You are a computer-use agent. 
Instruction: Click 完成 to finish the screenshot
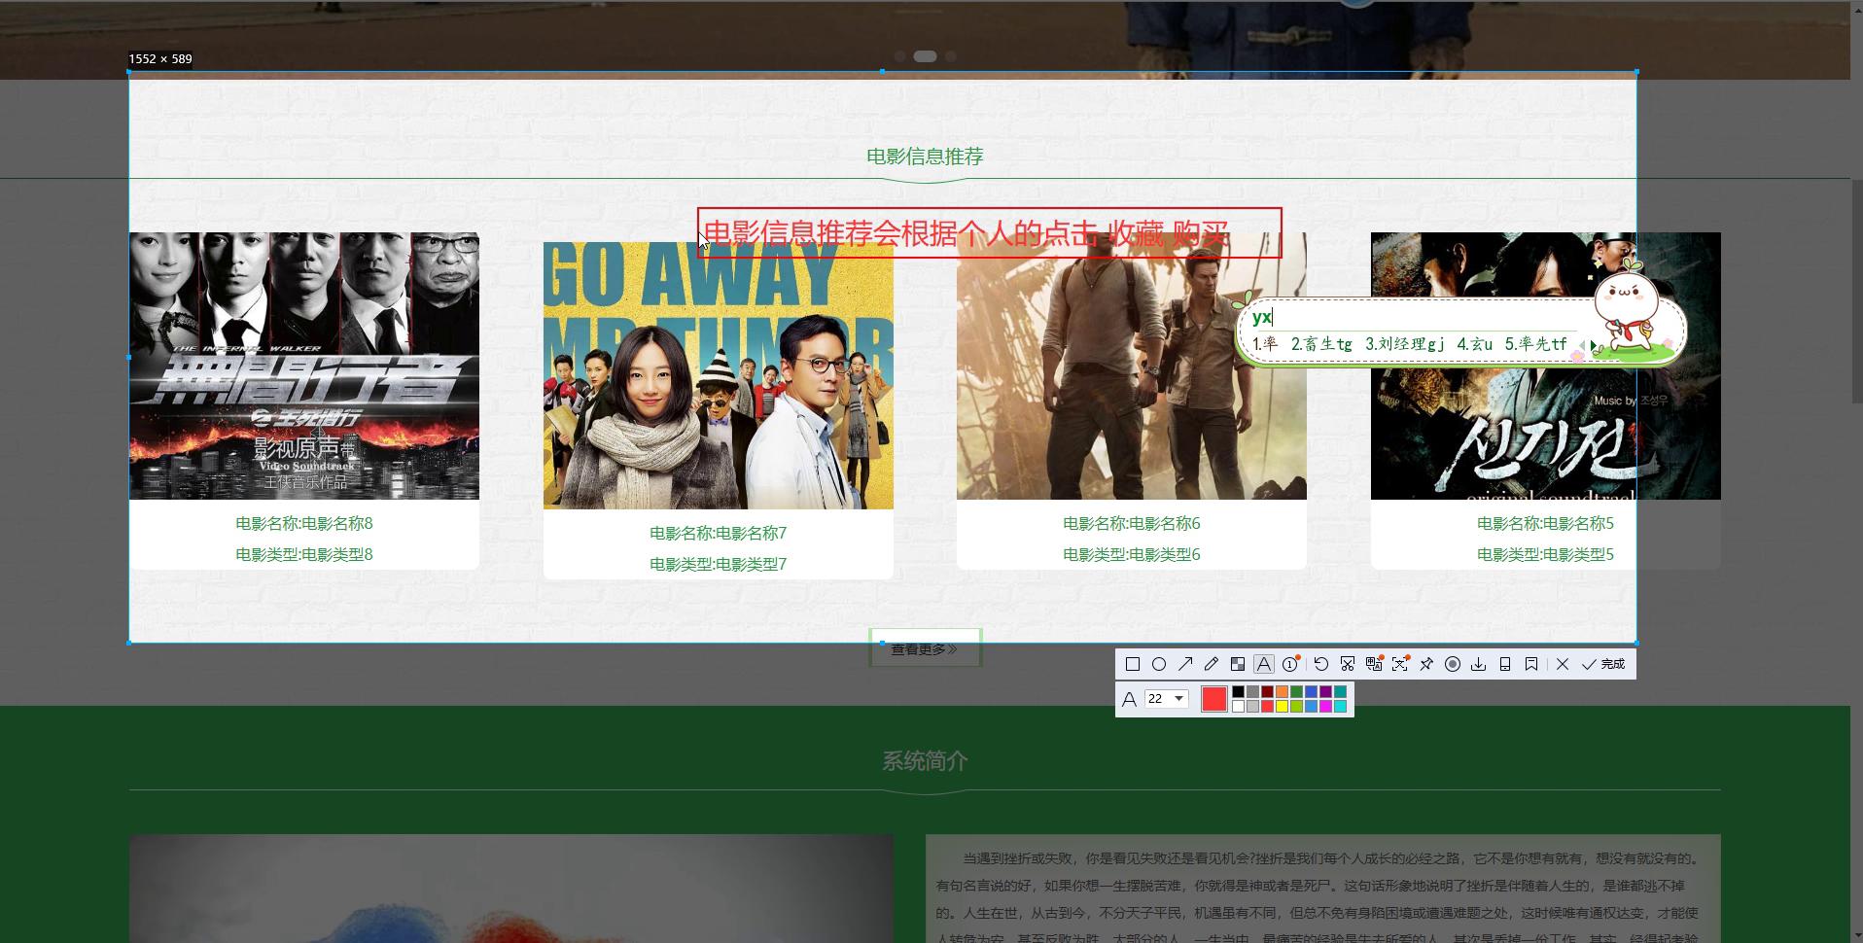(x=1603, y=664)
